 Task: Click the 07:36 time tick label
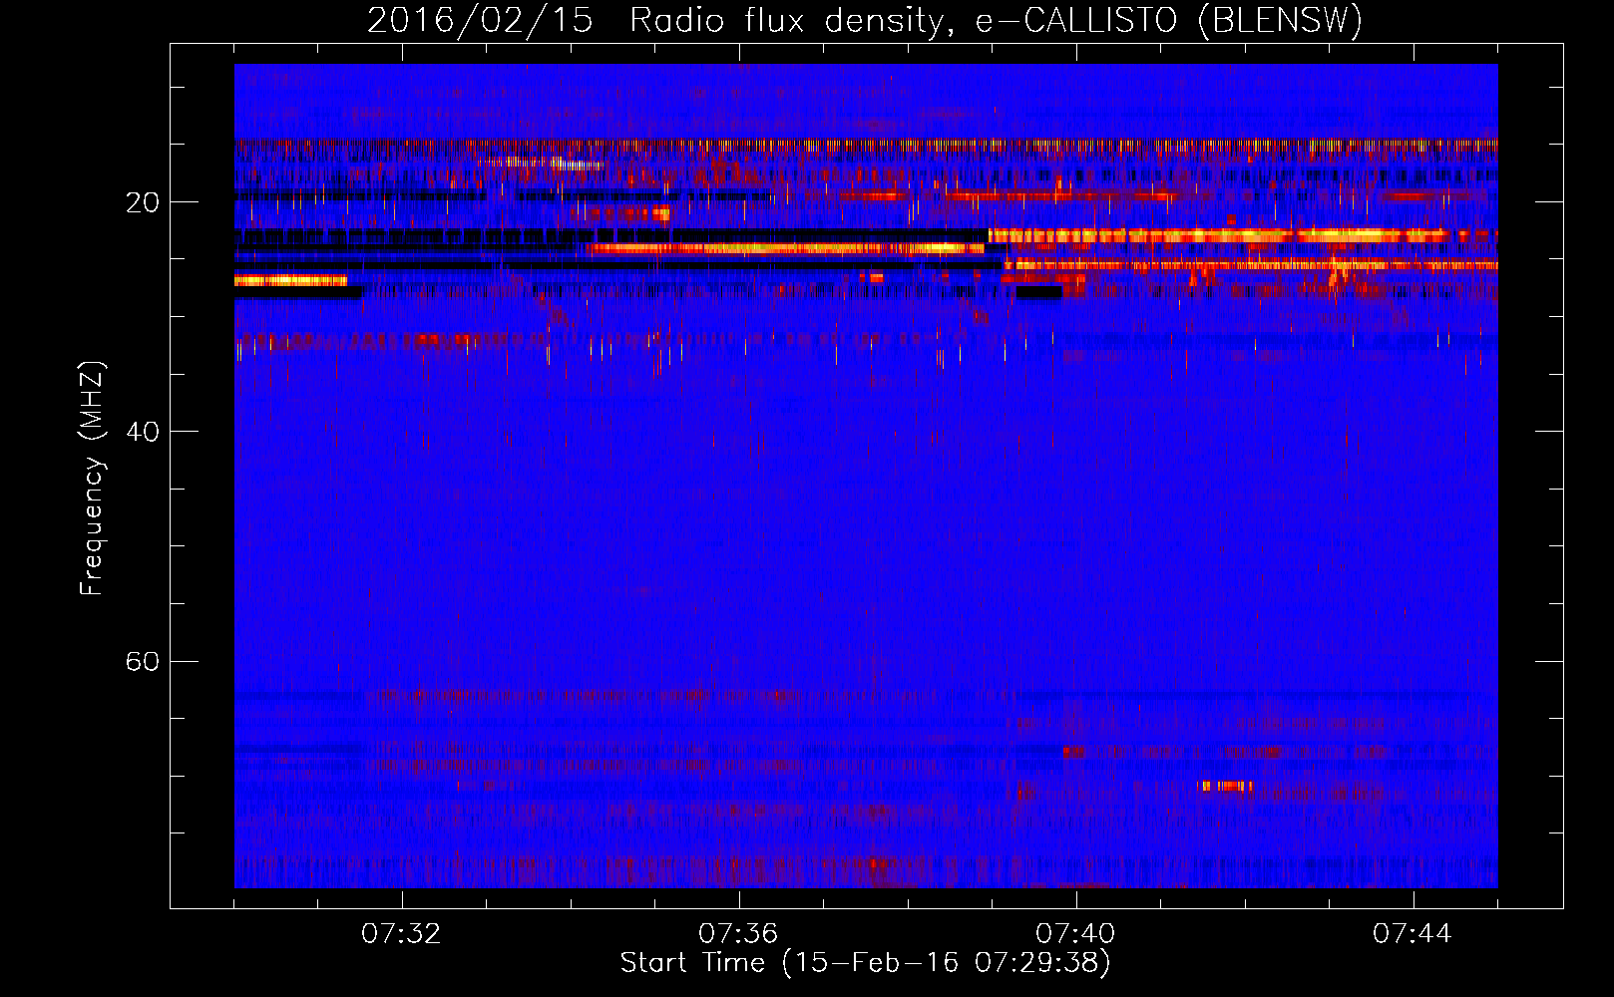click(x=738, y=934)
